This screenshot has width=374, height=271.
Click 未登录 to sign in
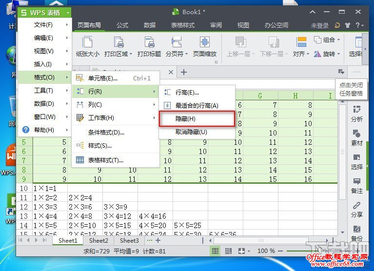click(320, 25)
